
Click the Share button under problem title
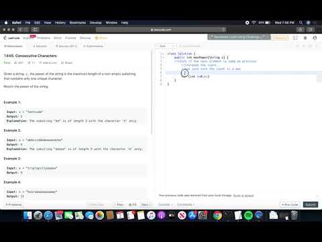[66, 63]
